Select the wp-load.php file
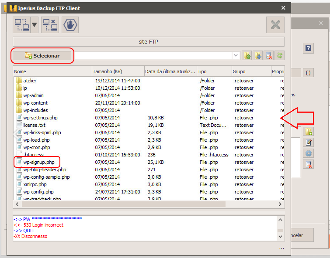The width and height of the screenshot is (330, 258). click(x=36, y=140)
